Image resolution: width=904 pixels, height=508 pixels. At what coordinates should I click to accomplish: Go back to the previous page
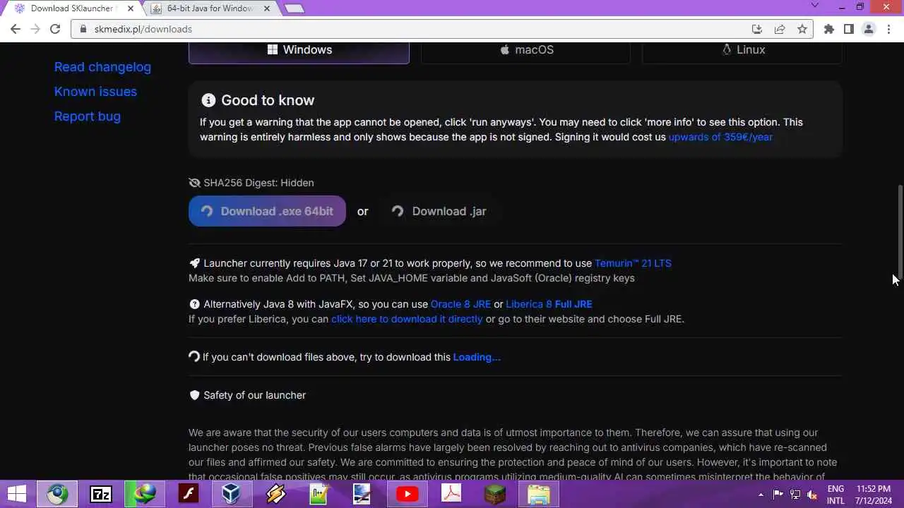[16, 29]
